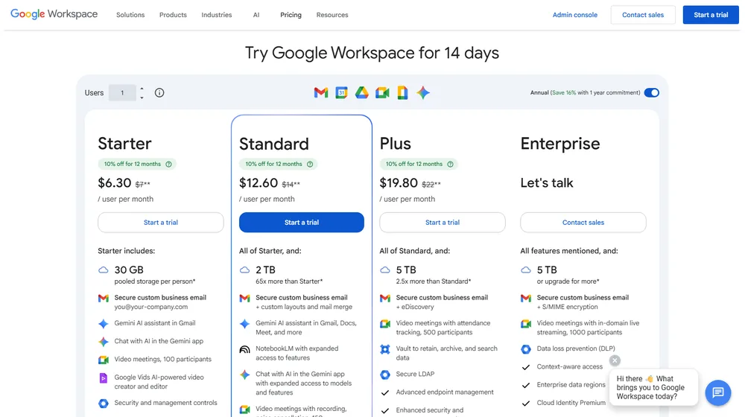Click the Standard discount info question icon
Screen dimensions: 745x417
tap(310, 164)
